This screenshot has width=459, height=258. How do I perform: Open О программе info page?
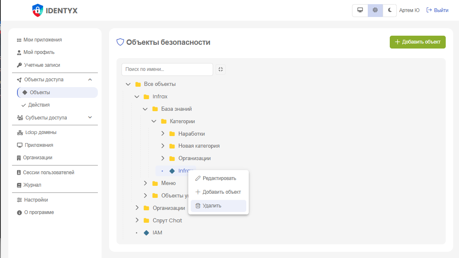click(x=39, y=212)
